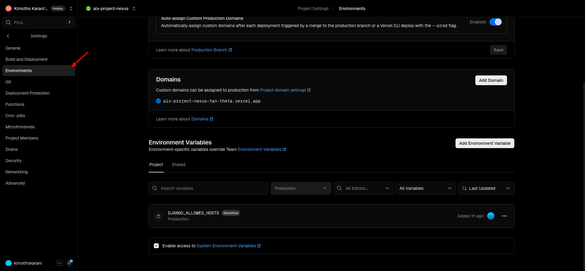Switch to the Project tab
The width and height of the screenshot is (585, 271).
tap(156, 165)
